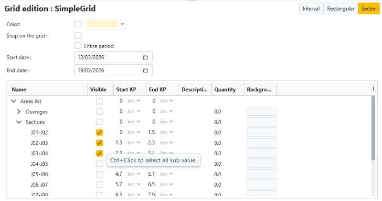The image size is (382, 201).
Task: Toggle visibility checkbox for J02-J03 row
Action: click(x=99, y=143)
